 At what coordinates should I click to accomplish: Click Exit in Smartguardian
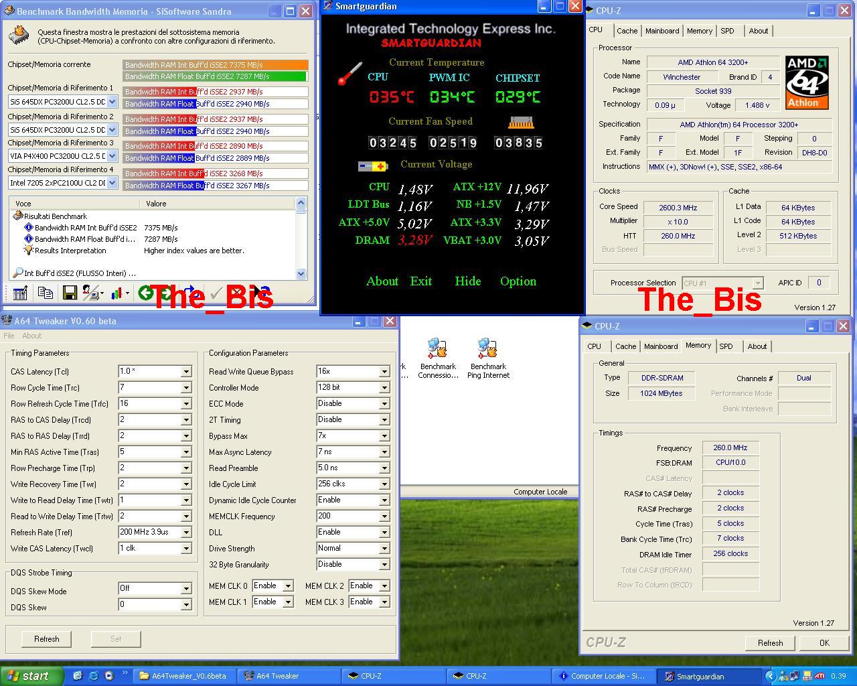tap(421, 281)
